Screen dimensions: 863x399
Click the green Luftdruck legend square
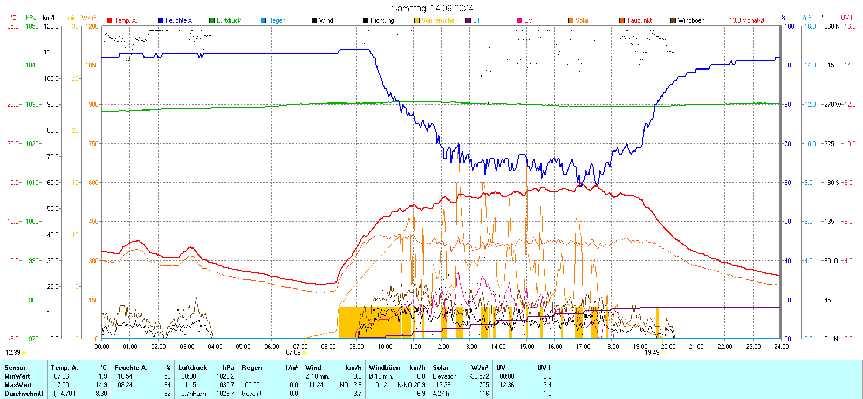click(212, 20)
